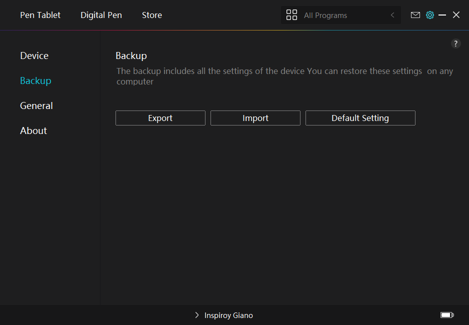Click the four-square programs grid icon
The image size is (469, 325).
point(291,15)
